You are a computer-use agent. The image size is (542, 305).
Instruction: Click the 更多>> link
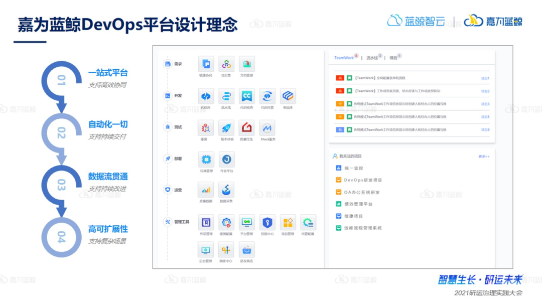(x=484, y=157)
